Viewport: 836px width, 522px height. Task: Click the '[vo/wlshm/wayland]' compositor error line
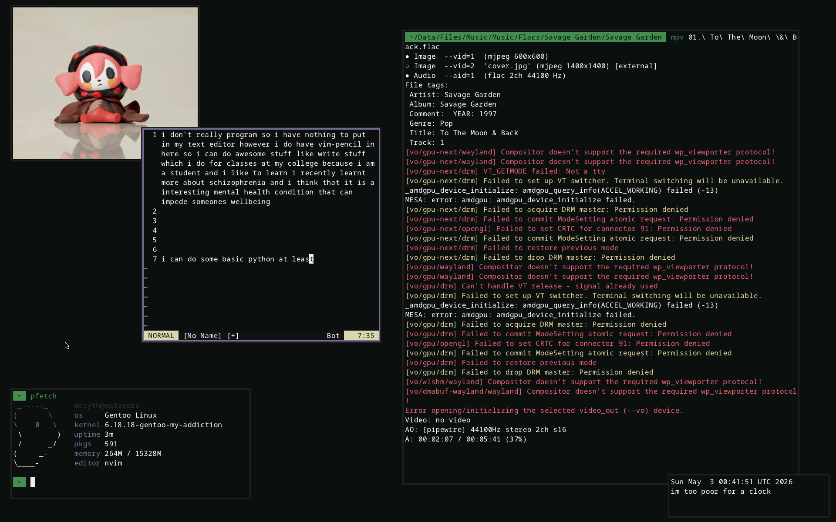pos(584,381)
